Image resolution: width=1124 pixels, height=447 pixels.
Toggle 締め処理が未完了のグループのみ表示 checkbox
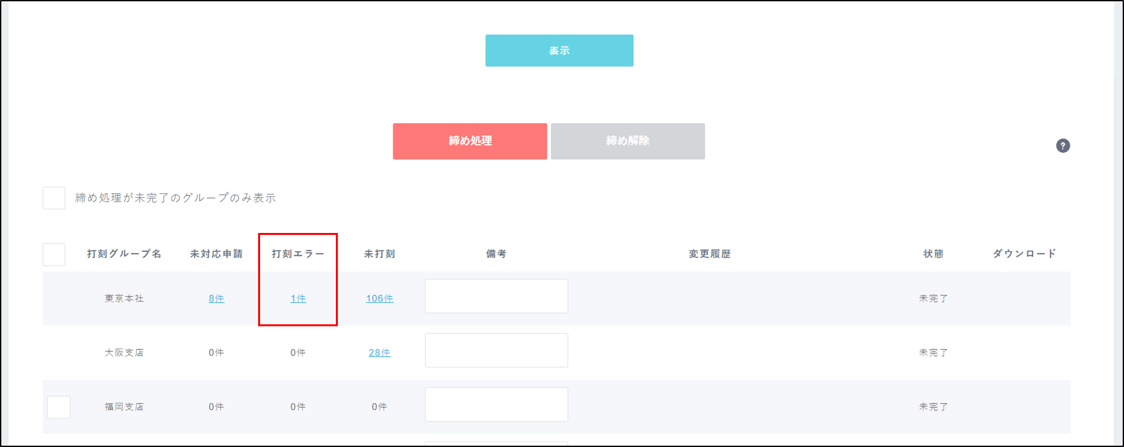pos(54,198)
